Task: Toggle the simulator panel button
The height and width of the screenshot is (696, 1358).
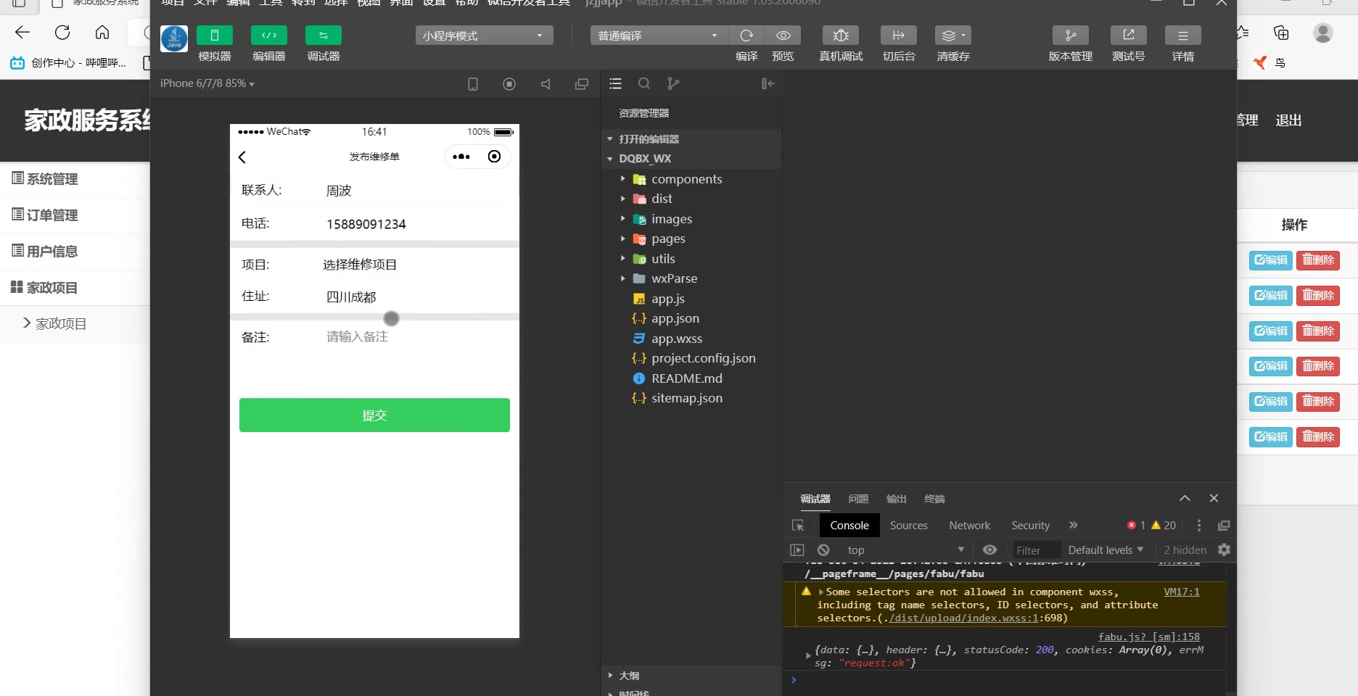Action: click(215, 36)
